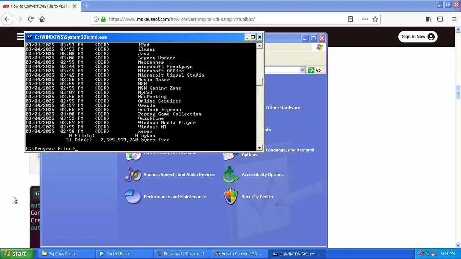Screen dimensions: 461x259
Task: Open a new browser tab
Action: pos(87,6)
